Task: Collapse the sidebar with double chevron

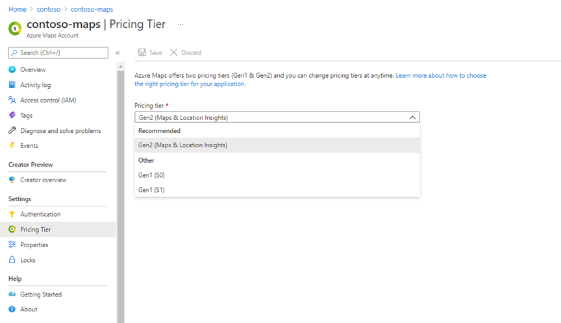Action: pyautogui.click(x=118, y=53)
